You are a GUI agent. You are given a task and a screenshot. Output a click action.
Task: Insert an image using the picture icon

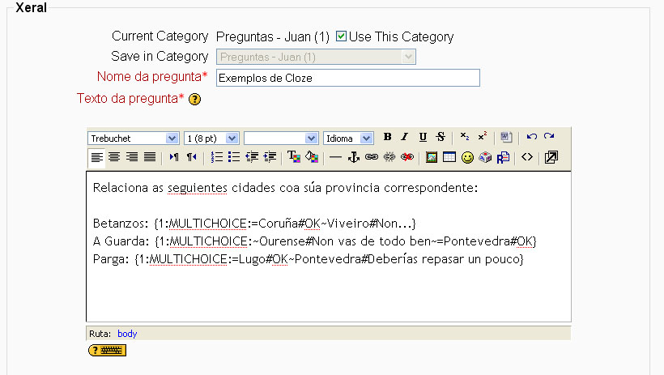click(432, 157)
